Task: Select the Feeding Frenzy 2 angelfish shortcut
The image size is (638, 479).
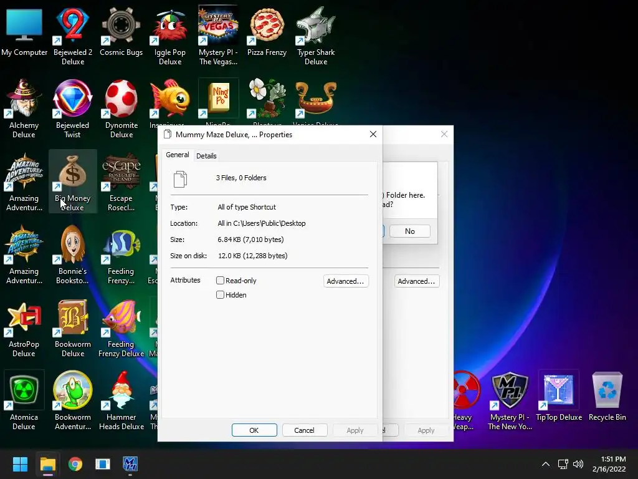Action: point(121,254)
